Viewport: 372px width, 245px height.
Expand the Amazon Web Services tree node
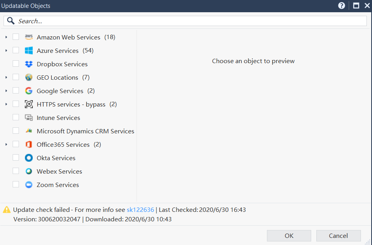(6, 37)
